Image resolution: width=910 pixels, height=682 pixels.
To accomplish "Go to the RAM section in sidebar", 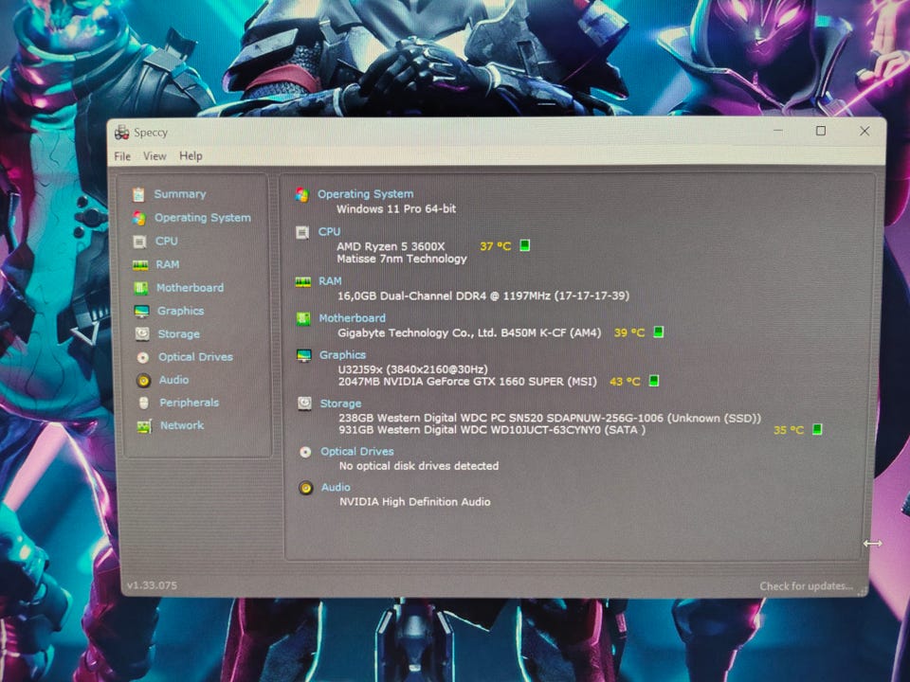I will click(167, 264).
